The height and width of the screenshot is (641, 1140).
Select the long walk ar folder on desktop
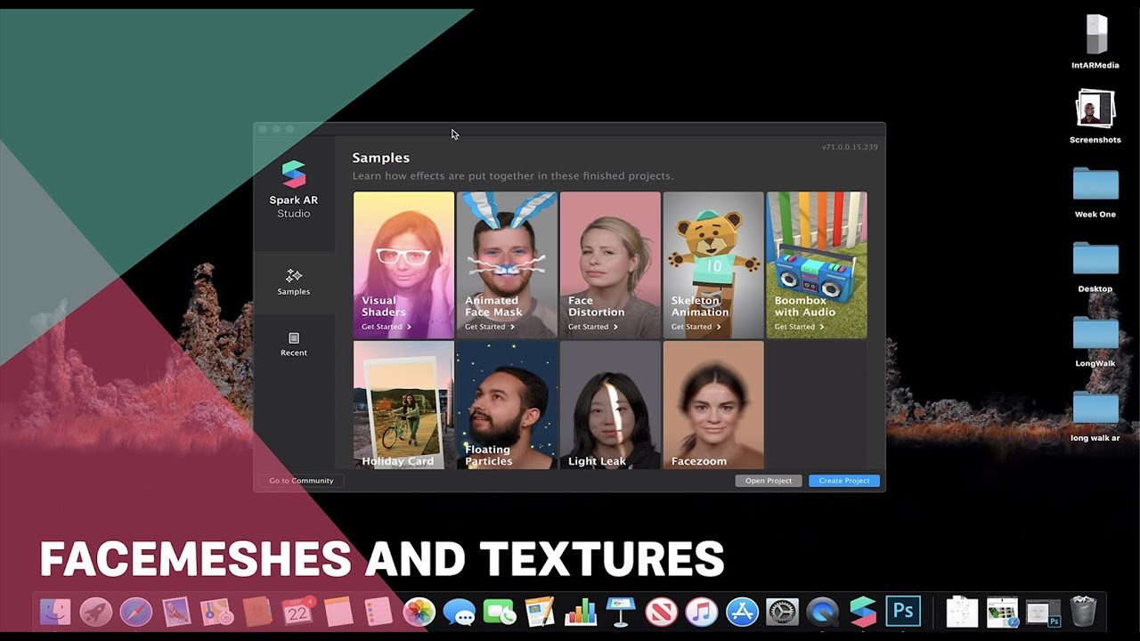coord(1095,415)
